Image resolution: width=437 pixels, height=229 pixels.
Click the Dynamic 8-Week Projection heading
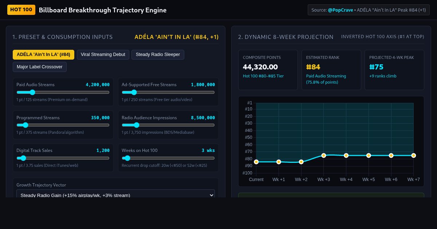point(286,37)
